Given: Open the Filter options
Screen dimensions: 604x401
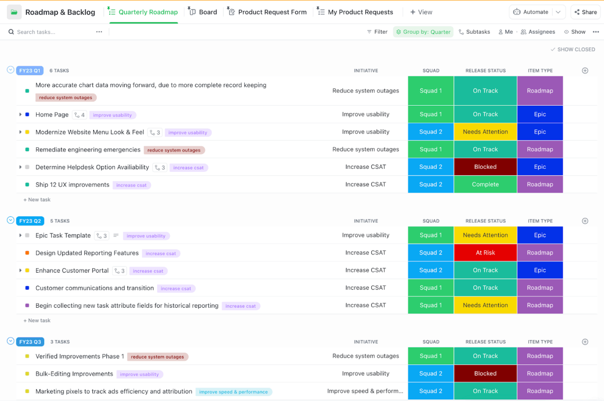Looking at the screenshot, I should (377, 32).
